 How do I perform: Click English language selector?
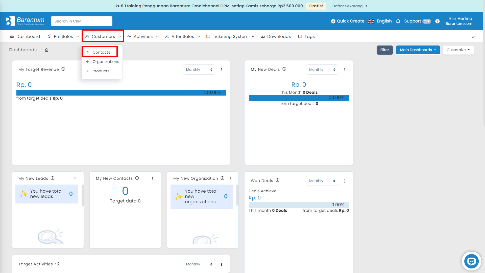point(384,21)
